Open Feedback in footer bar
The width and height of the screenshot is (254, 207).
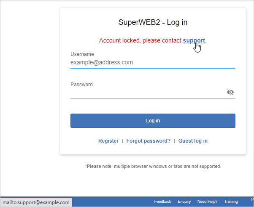[162, 202]
